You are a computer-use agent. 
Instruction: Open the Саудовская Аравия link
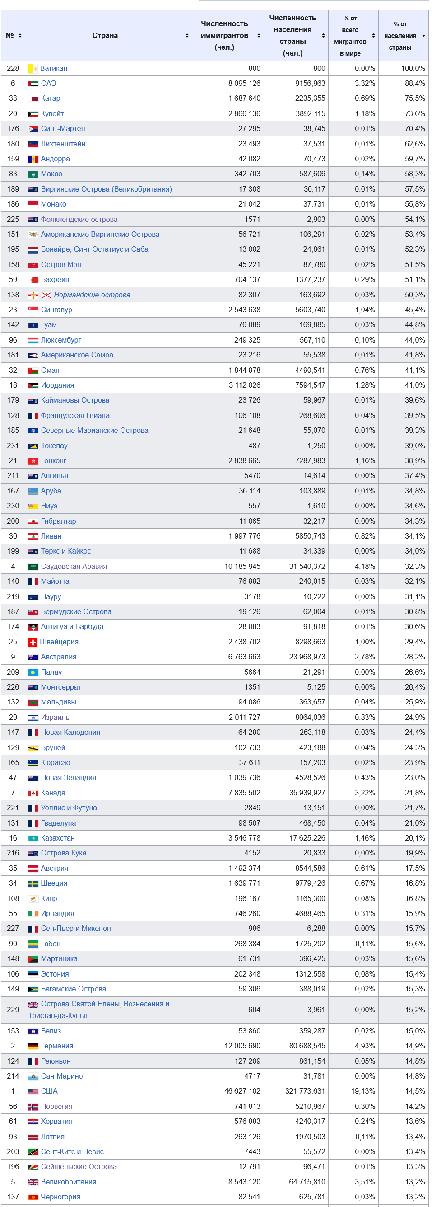click(74, 567)
